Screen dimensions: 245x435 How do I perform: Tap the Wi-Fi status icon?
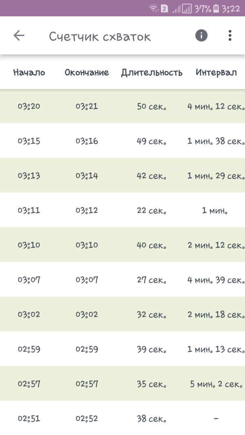(154, 9)
